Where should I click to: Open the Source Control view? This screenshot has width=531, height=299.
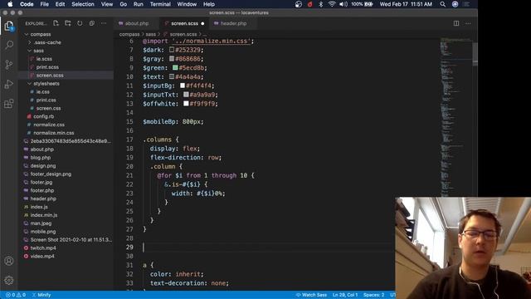pyautogui.click(x=9, y=65)
